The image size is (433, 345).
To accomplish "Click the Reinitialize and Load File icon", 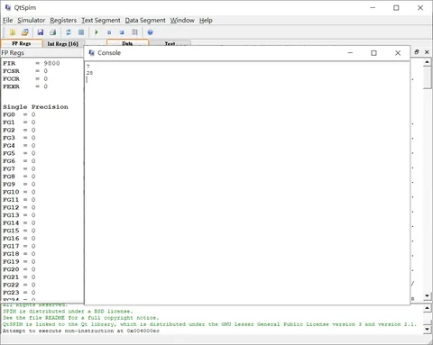I will (25, 32).
